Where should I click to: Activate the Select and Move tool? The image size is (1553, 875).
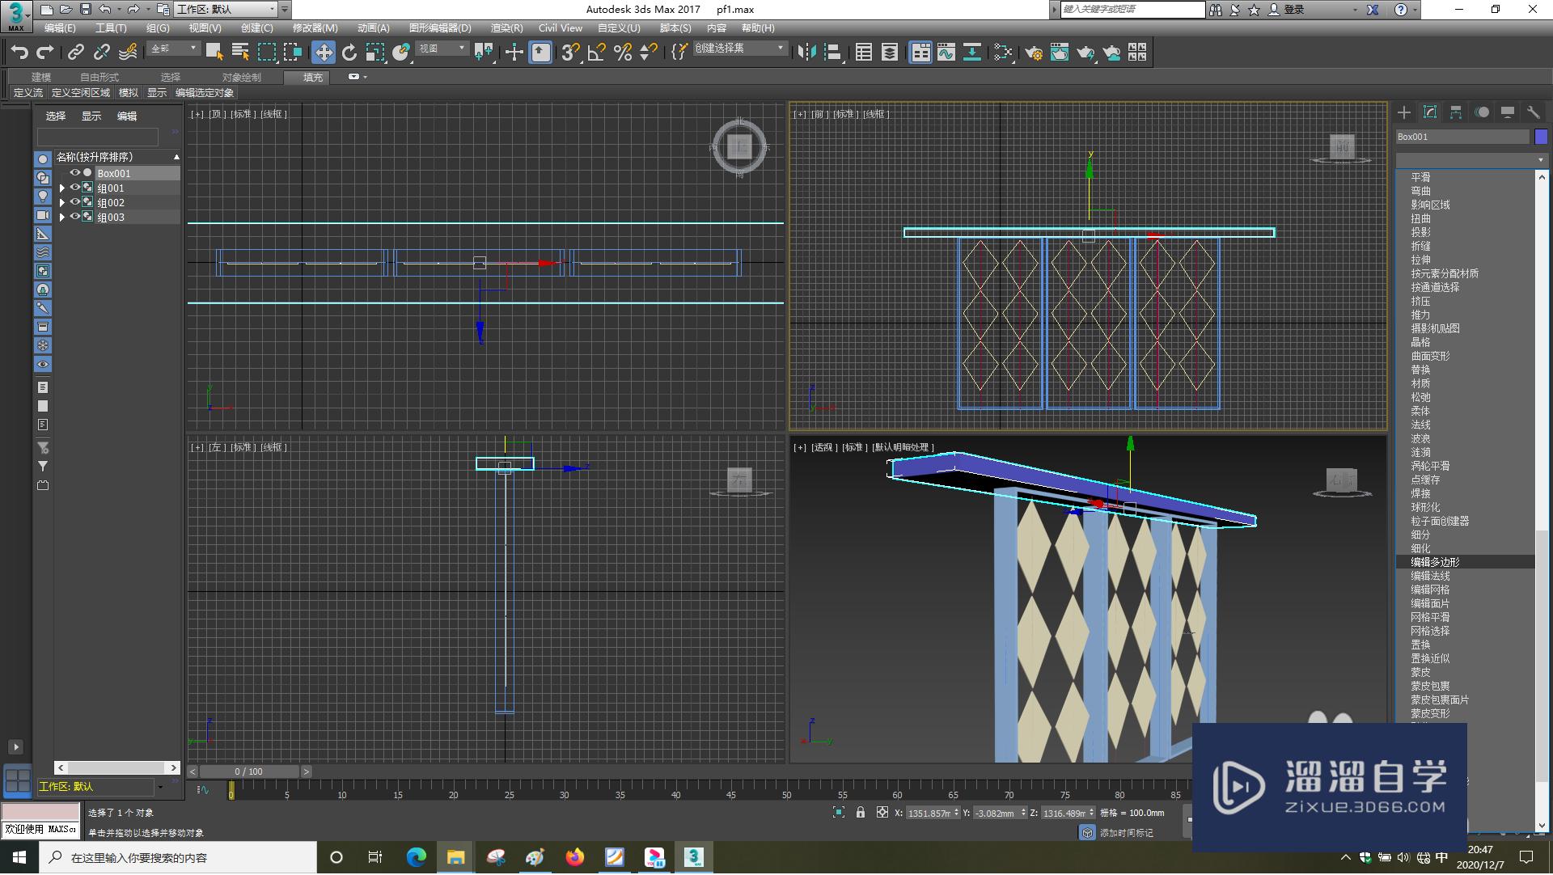click(x=324, y=53)
